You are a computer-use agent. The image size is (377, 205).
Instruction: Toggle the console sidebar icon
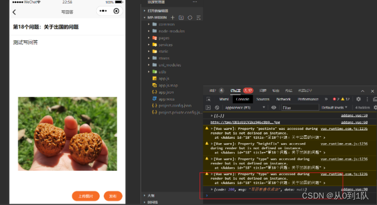pos(208,107)
